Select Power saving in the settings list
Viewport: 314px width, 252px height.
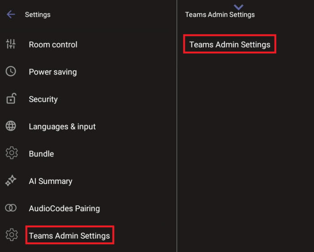(52, 72)
